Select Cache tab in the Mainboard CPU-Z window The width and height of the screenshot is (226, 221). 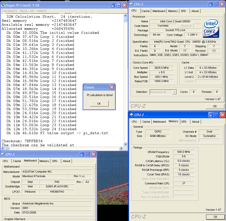click(17, 161)
